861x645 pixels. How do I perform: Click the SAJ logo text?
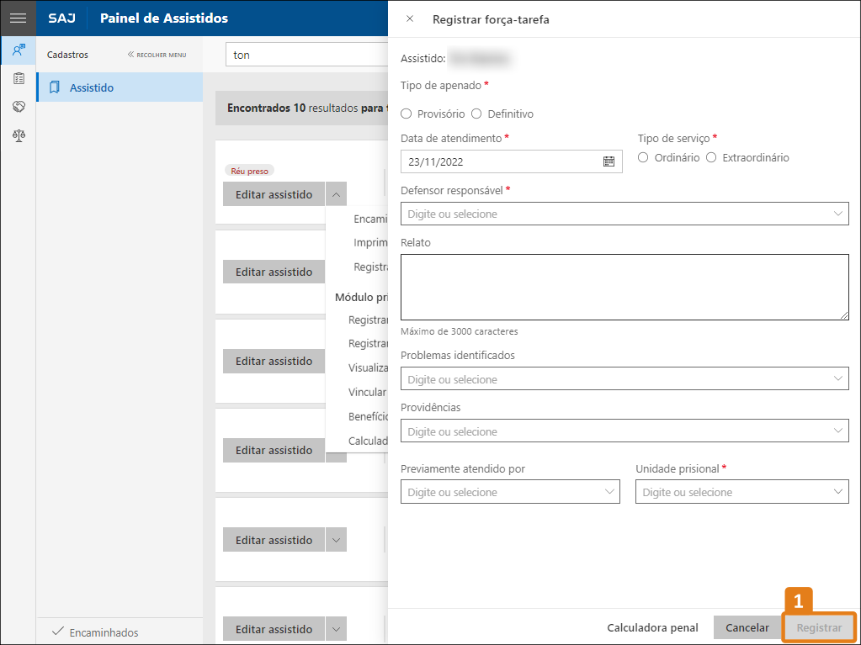61,19
